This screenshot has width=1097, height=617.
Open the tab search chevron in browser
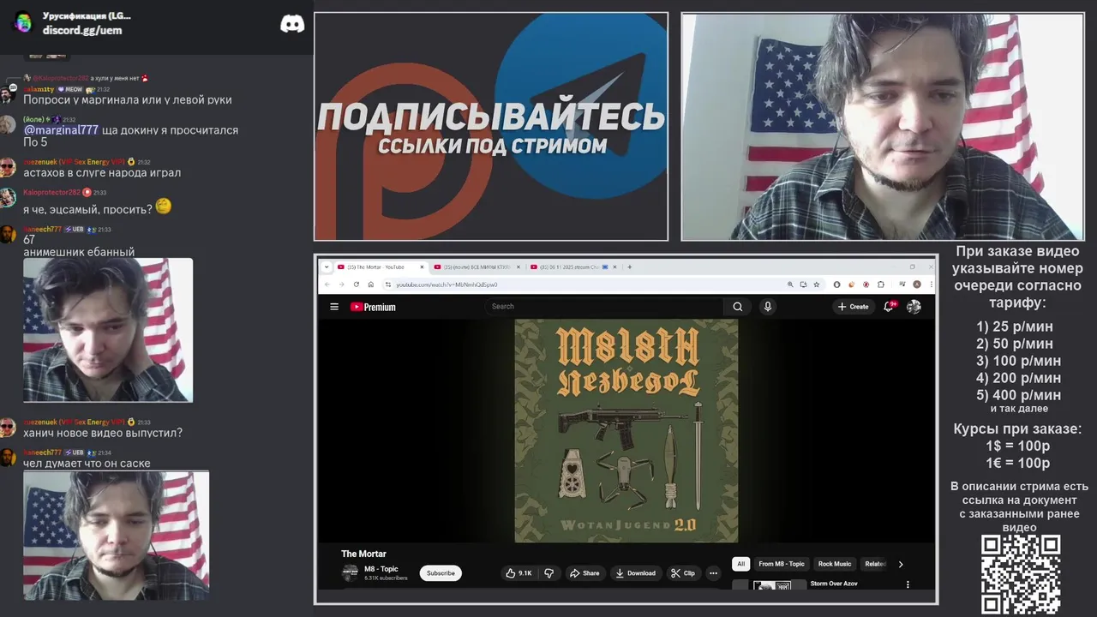pos(327,267)
